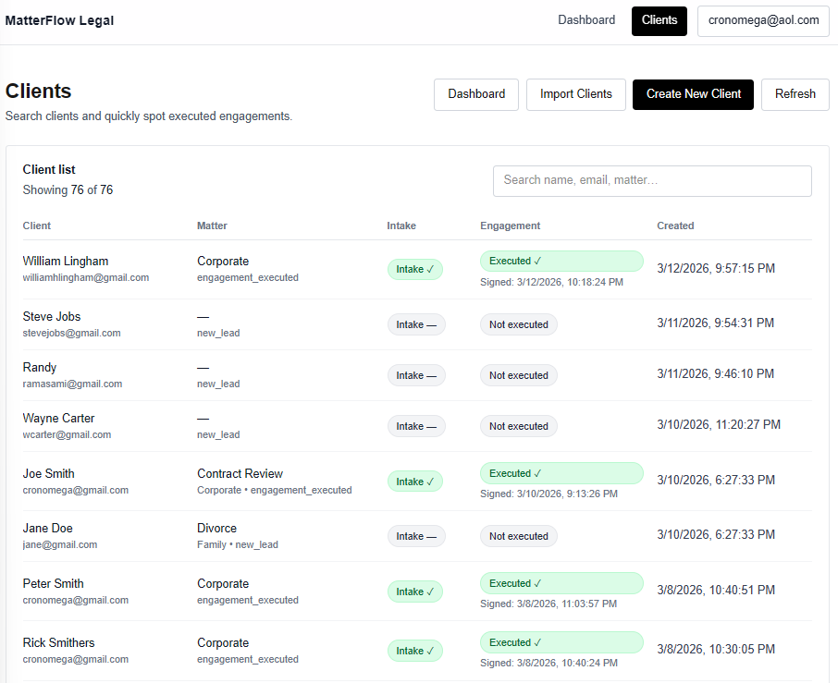Open the cronomega@aol.com account menu

coord(762,20)
